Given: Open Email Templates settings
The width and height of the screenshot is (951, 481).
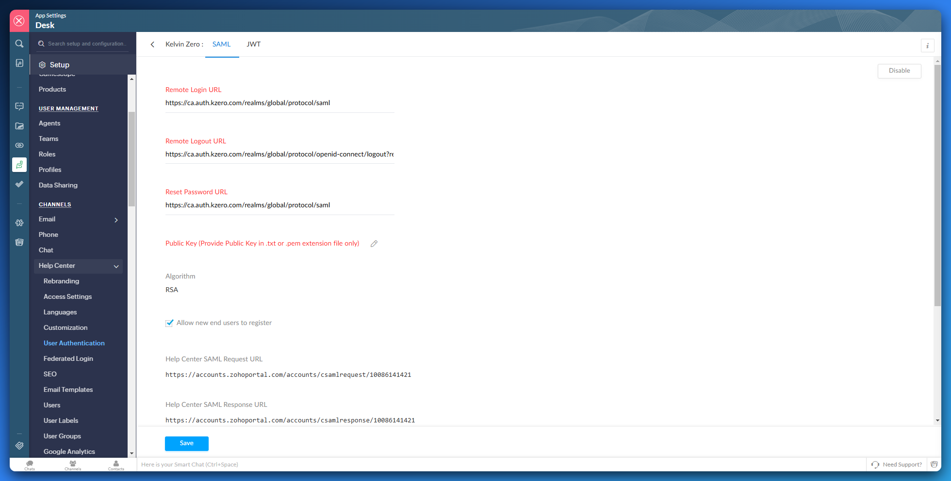Looking at the screenshot, I should click(68, 389).
